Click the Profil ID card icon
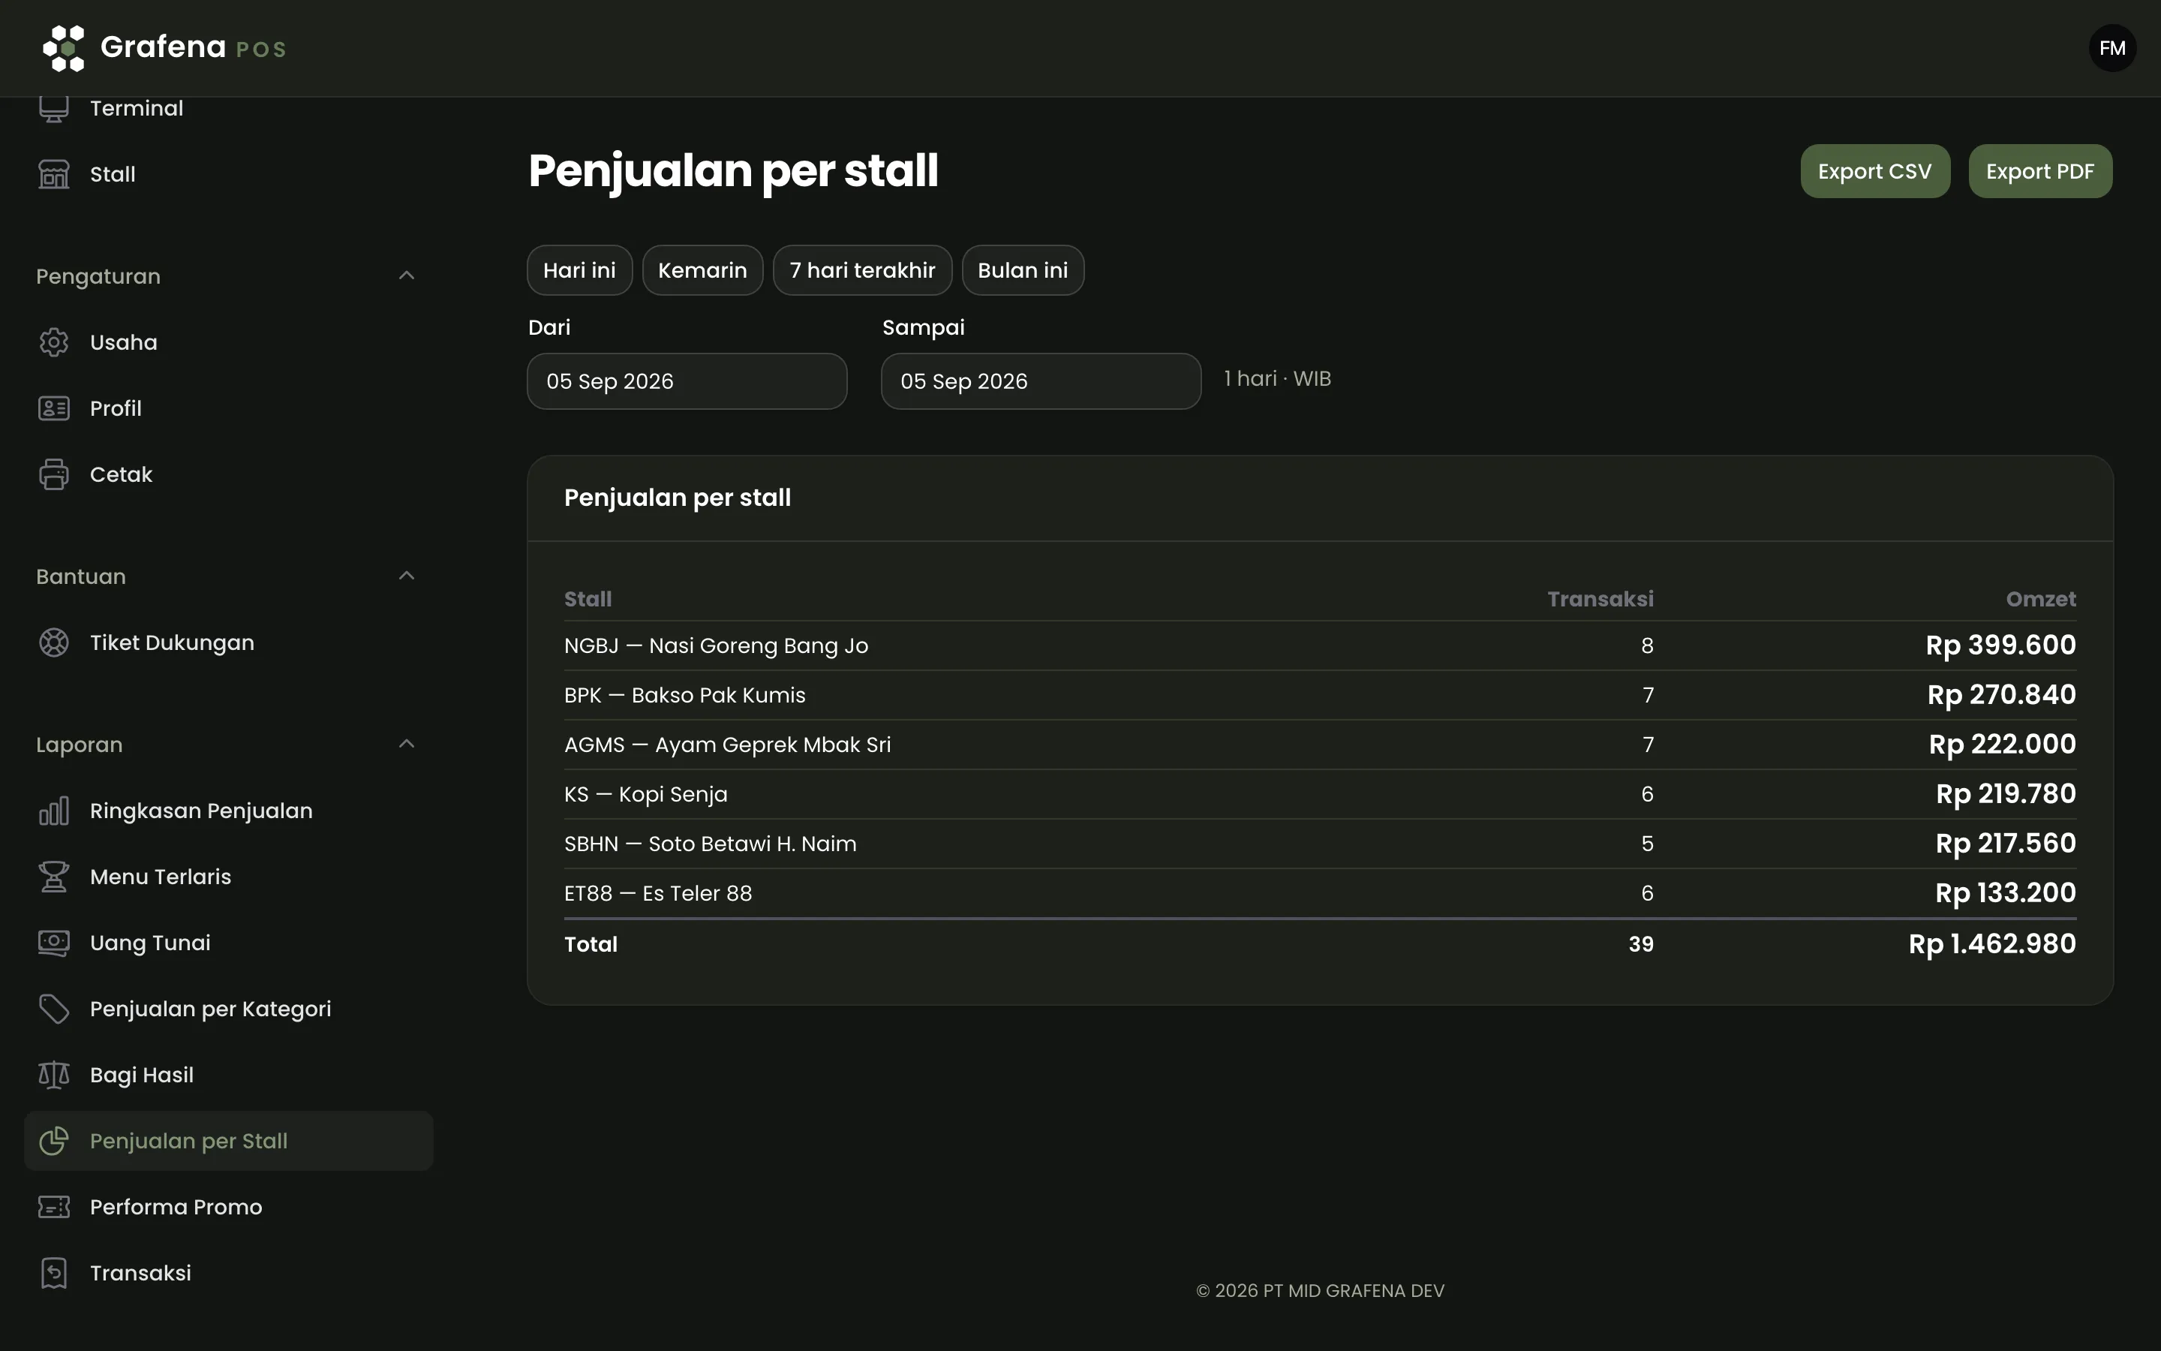 pyautogui.click(x=53, y=408)
